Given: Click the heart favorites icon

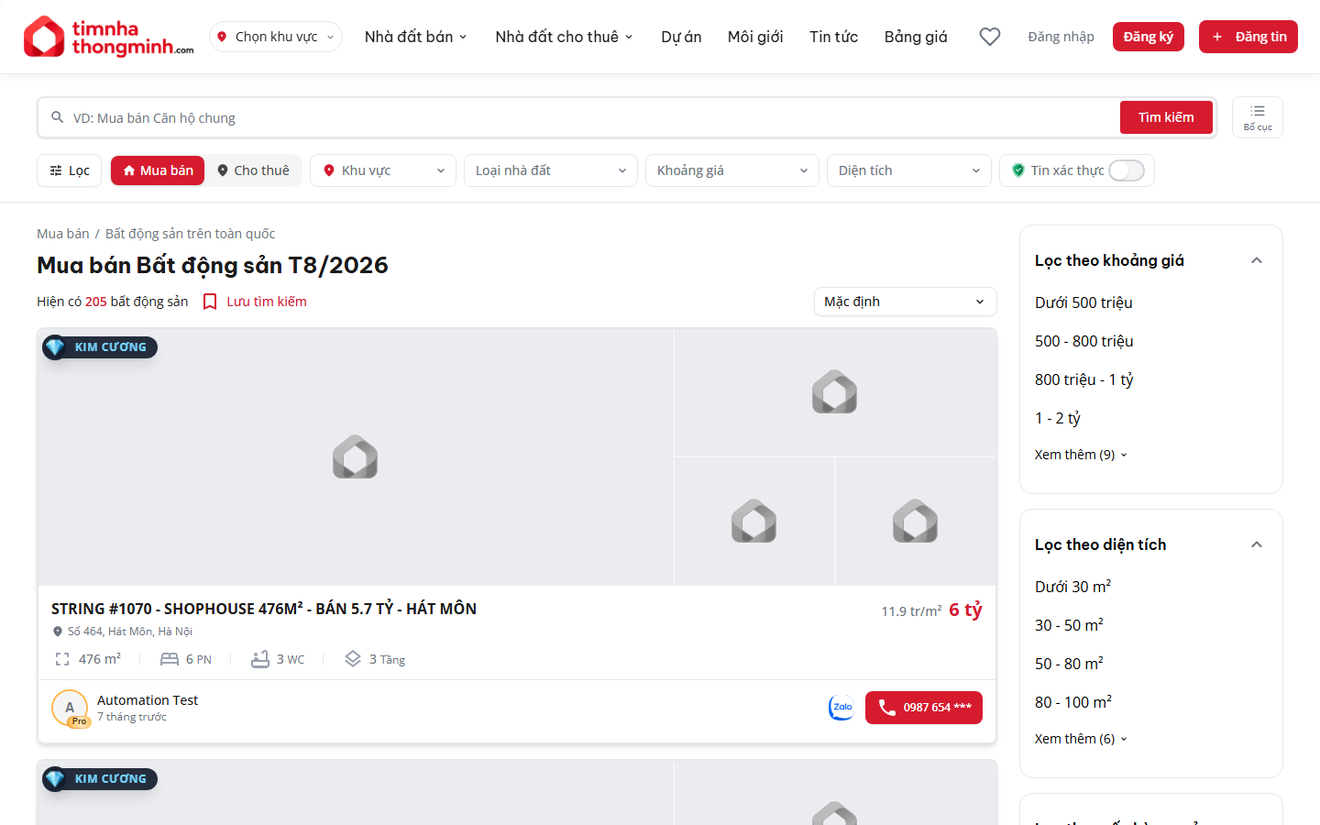Looking at the screenshot, I should coord(990,37).
